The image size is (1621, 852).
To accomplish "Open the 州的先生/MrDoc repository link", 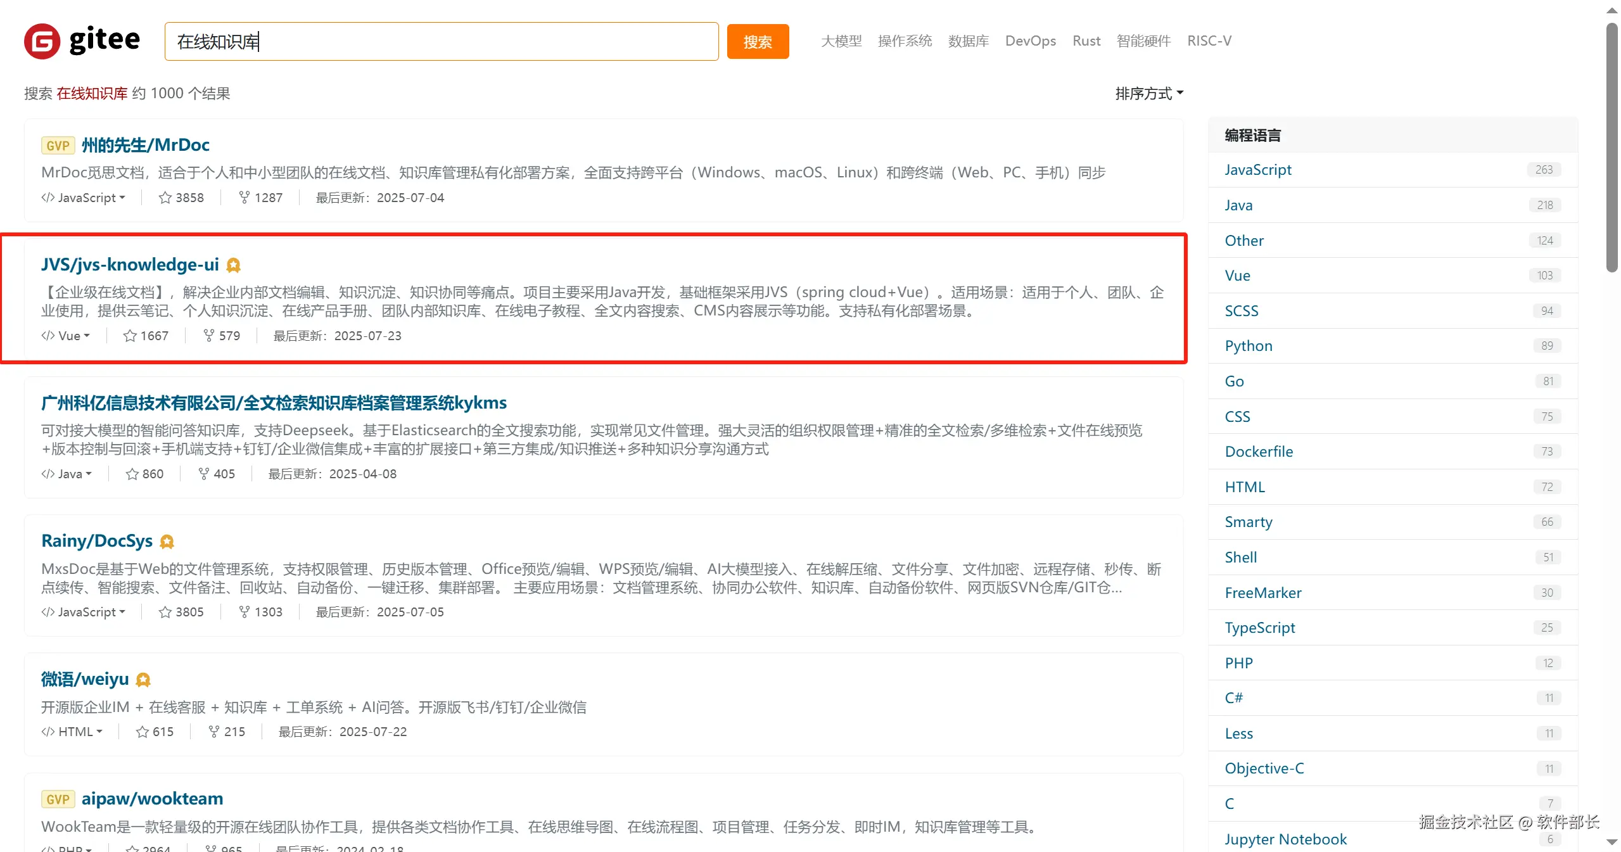I will pyautogui.click(x=145, y=145).
